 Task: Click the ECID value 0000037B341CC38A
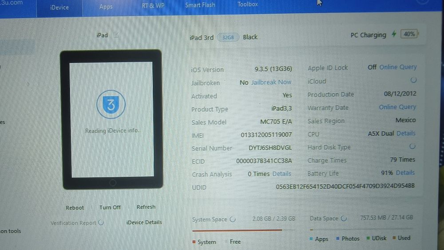point(264,161)
